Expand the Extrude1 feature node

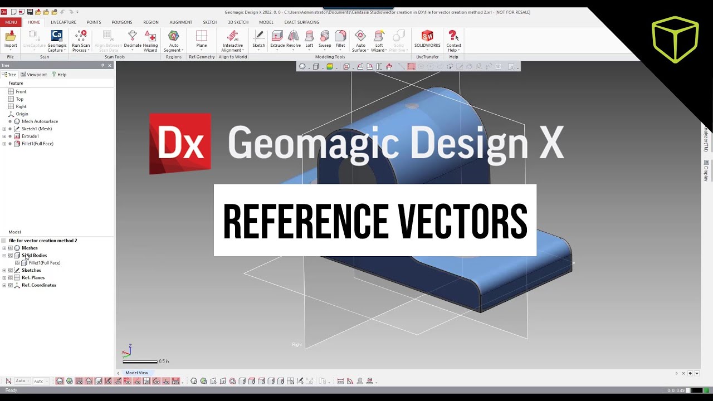click(4, 136)
